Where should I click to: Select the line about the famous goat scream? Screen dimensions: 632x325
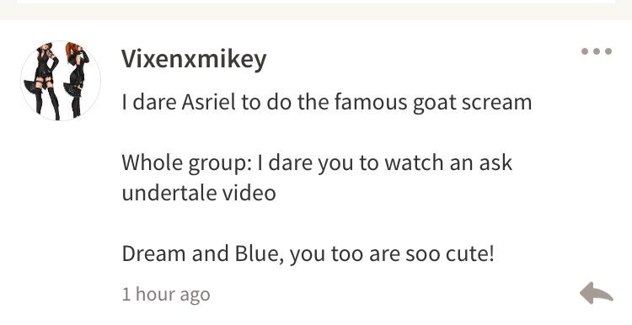point(327,102)
